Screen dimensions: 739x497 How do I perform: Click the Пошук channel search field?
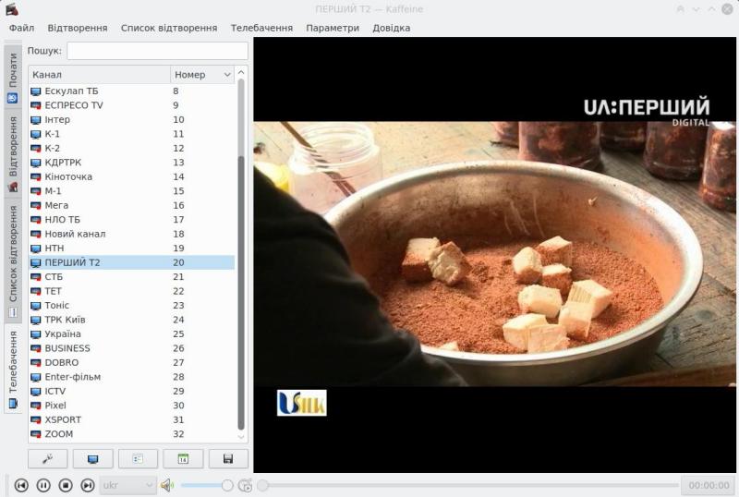click(157, 51)
